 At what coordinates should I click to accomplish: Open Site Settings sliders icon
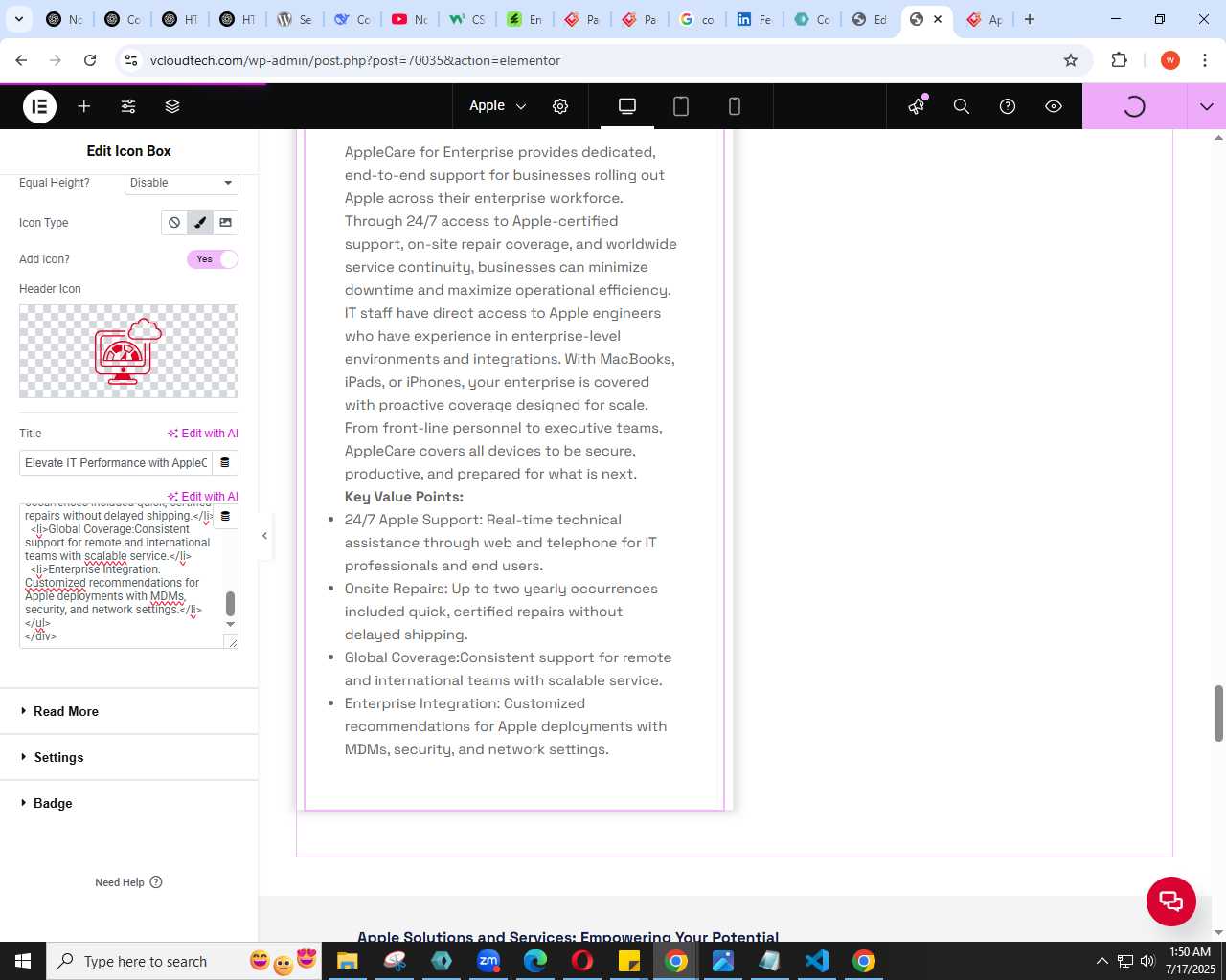coord(128,106)
